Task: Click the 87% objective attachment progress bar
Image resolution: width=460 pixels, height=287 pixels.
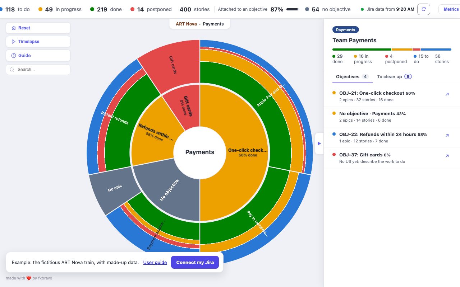Action: (x=293, y=9)
